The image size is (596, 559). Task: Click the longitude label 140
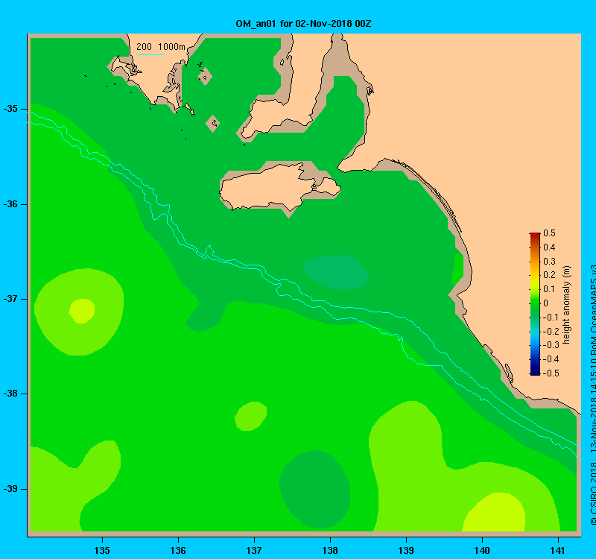pyautogui.click(x=482, y=550)
